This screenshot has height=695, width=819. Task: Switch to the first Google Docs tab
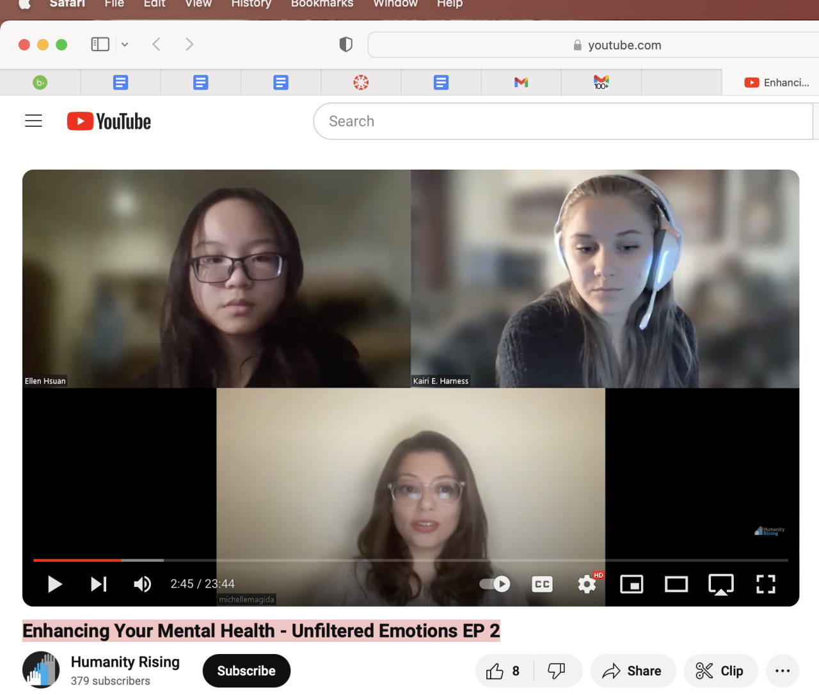click(120, 82)
